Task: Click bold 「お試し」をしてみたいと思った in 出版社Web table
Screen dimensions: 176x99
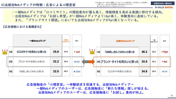Action: [x=120, y=52]
